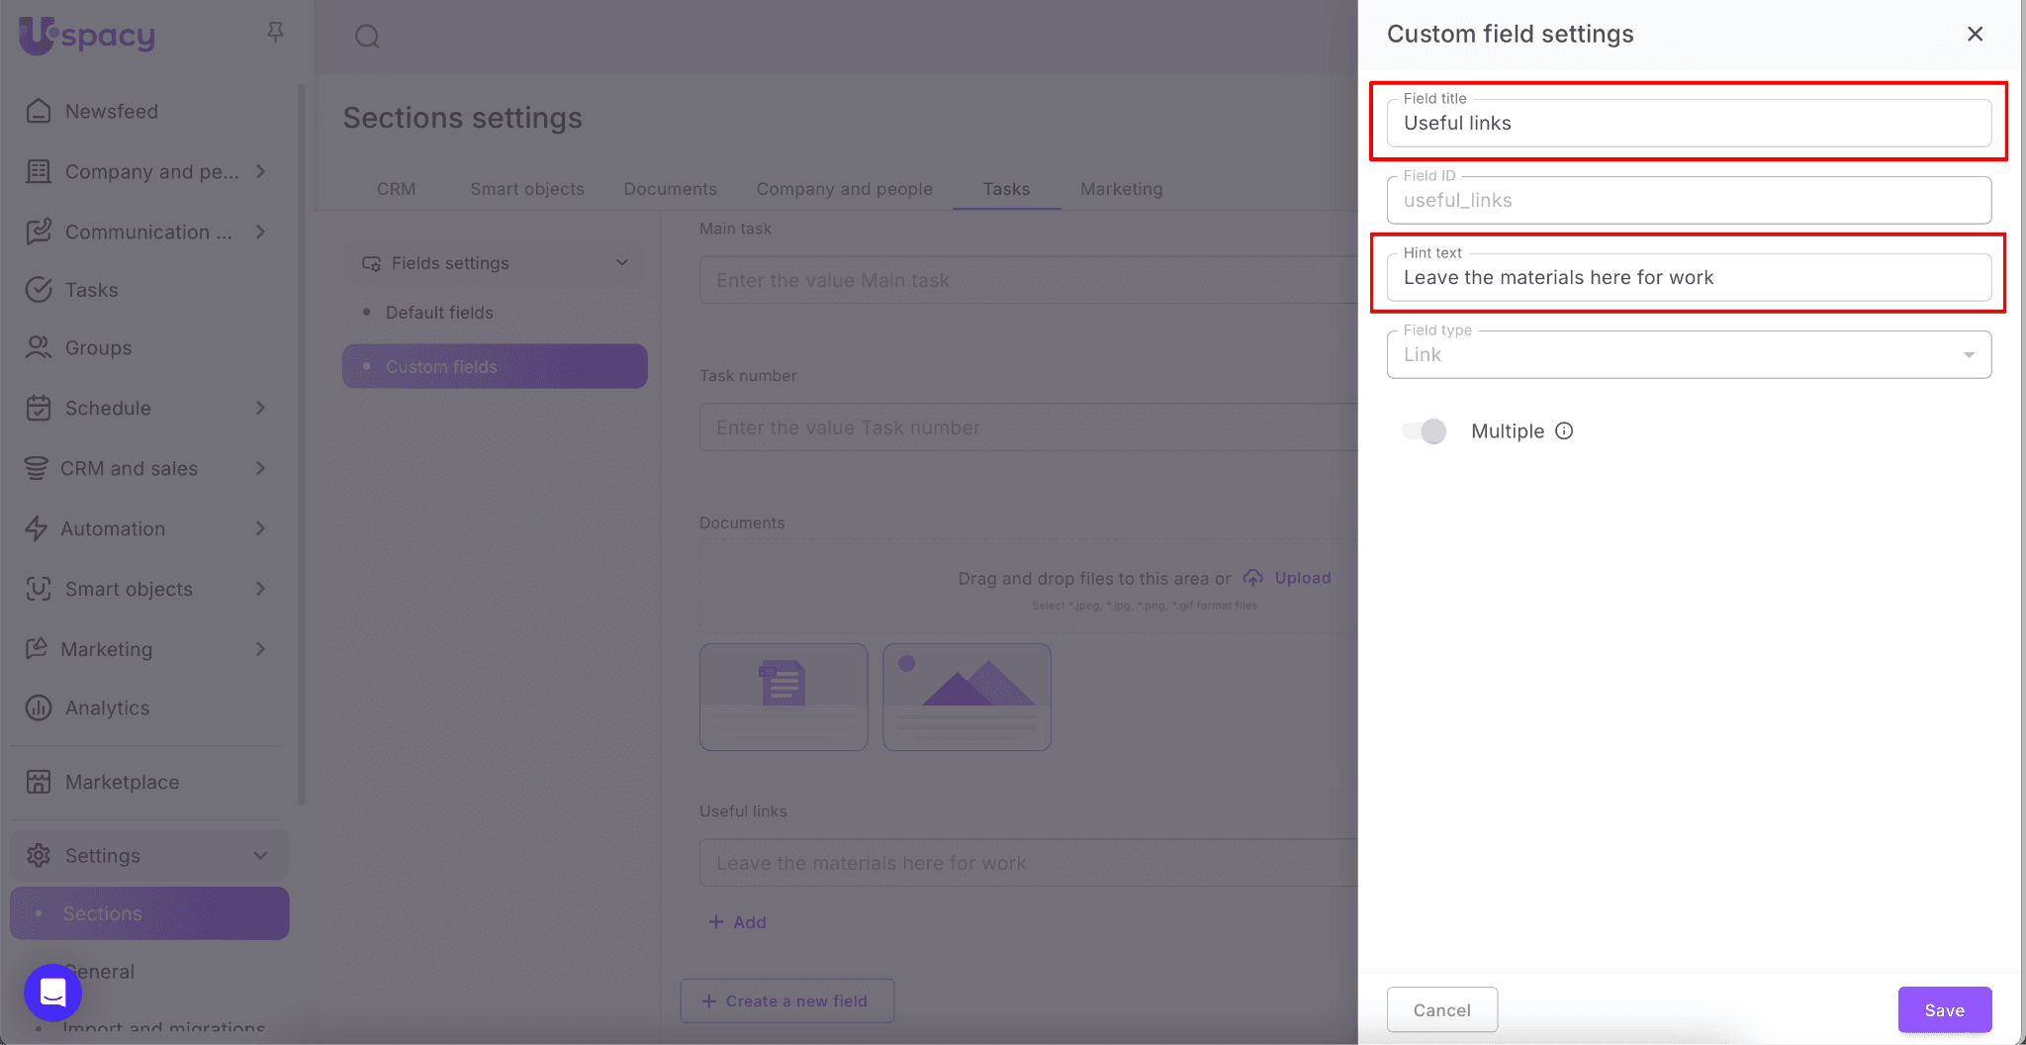2026x1045 pixels.
Task: Open the chat support bubble icon
Action: click(x=52, y=992)
